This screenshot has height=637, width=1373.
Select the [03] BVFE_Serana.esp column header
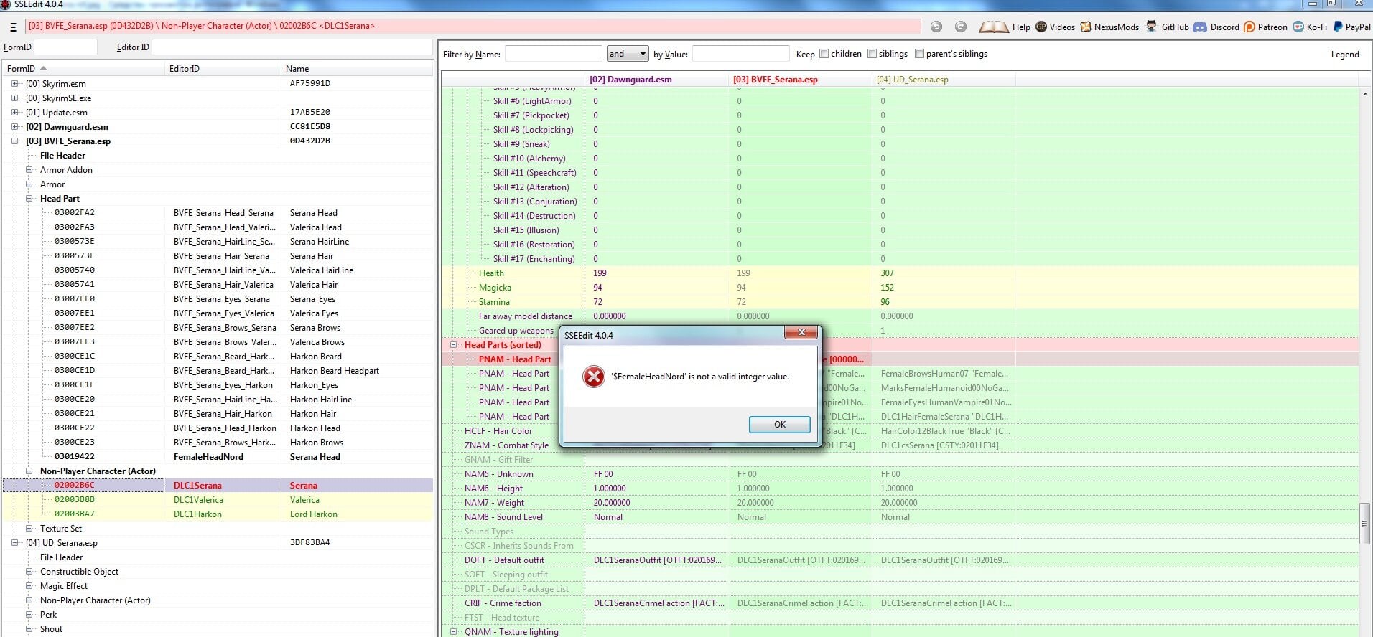tap(801, 80)
